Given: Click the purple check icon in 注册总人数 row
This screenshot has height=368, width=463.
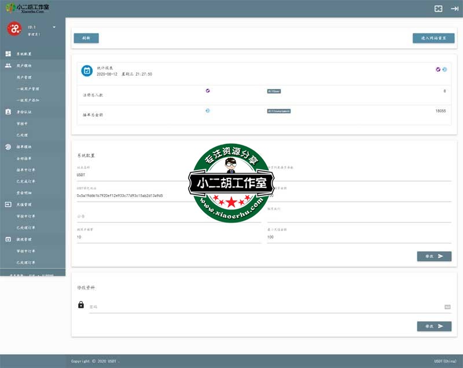Looking at the screenshot, I should 208,91.
